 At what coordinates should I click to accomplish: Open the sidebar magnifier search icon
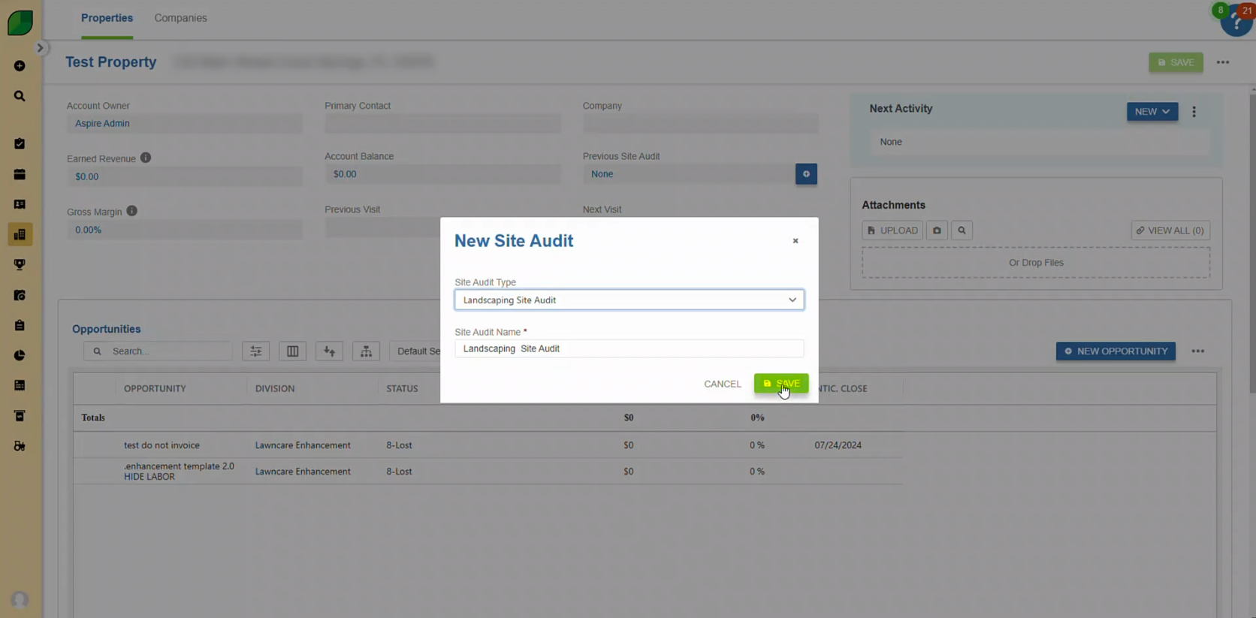click(20, 96)
